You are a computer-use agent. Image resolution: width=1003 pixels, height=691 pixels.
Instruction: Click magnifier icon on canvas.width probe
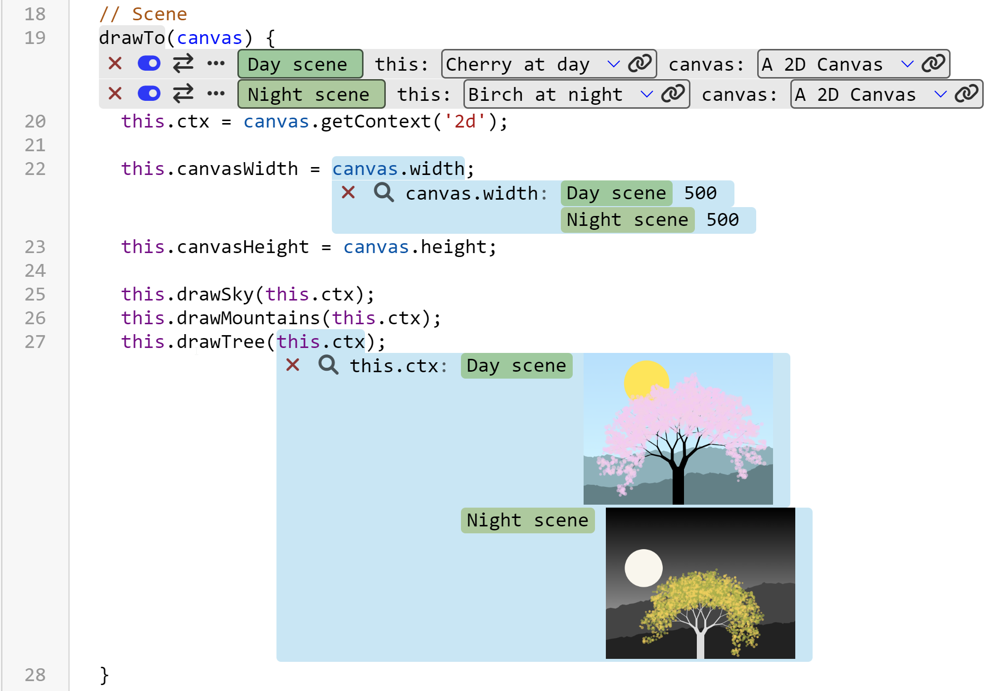384,192
